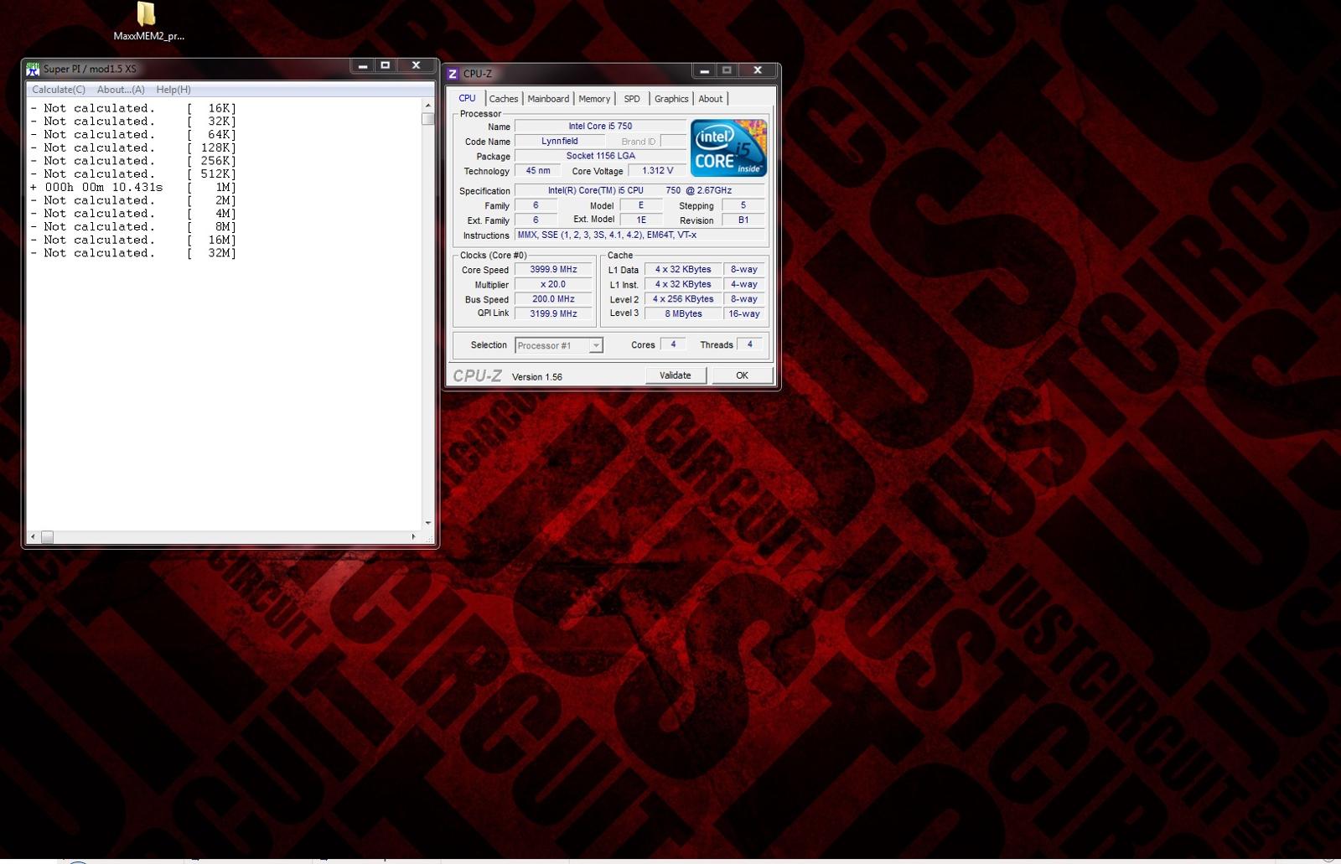Click the OK button in CPU-Z
This screenshot has width=1341, height=864.
pos(742,375)
